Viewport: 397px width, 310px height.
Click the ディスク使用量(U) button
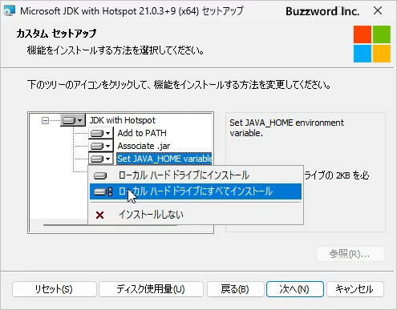151,289
